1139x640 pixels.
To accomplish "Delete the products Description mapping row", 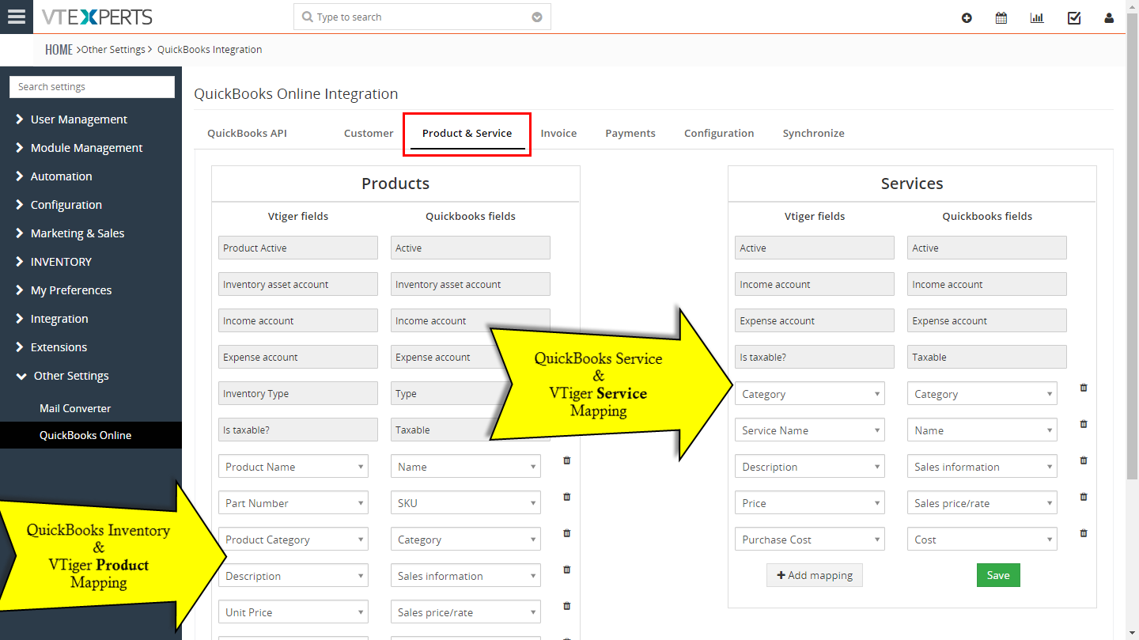I will click(566, 570).
